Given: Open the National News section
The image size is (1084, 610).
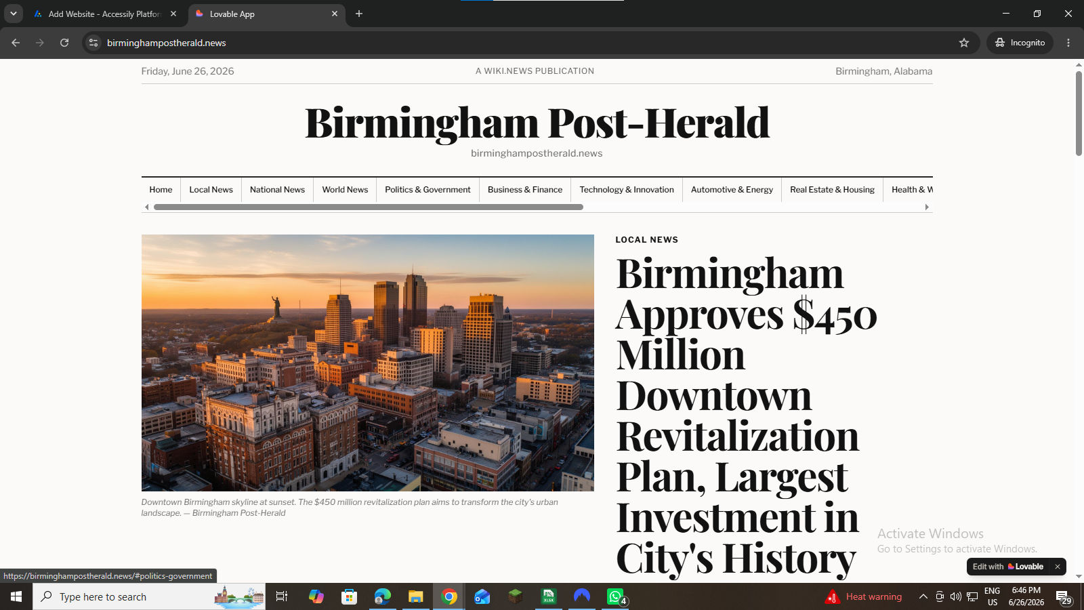Looking at the screenshot, I should coord(277,190).
